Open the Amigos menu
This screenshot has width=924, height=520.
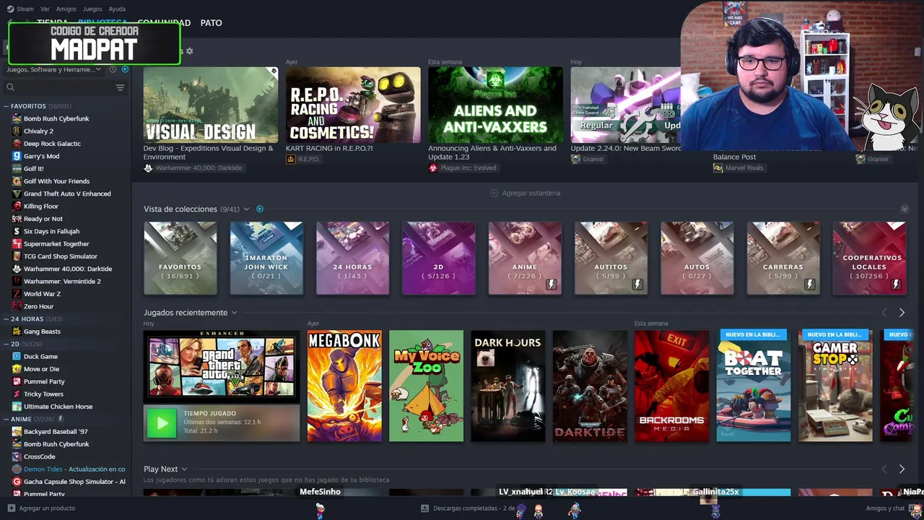click(x=66, y=9)
